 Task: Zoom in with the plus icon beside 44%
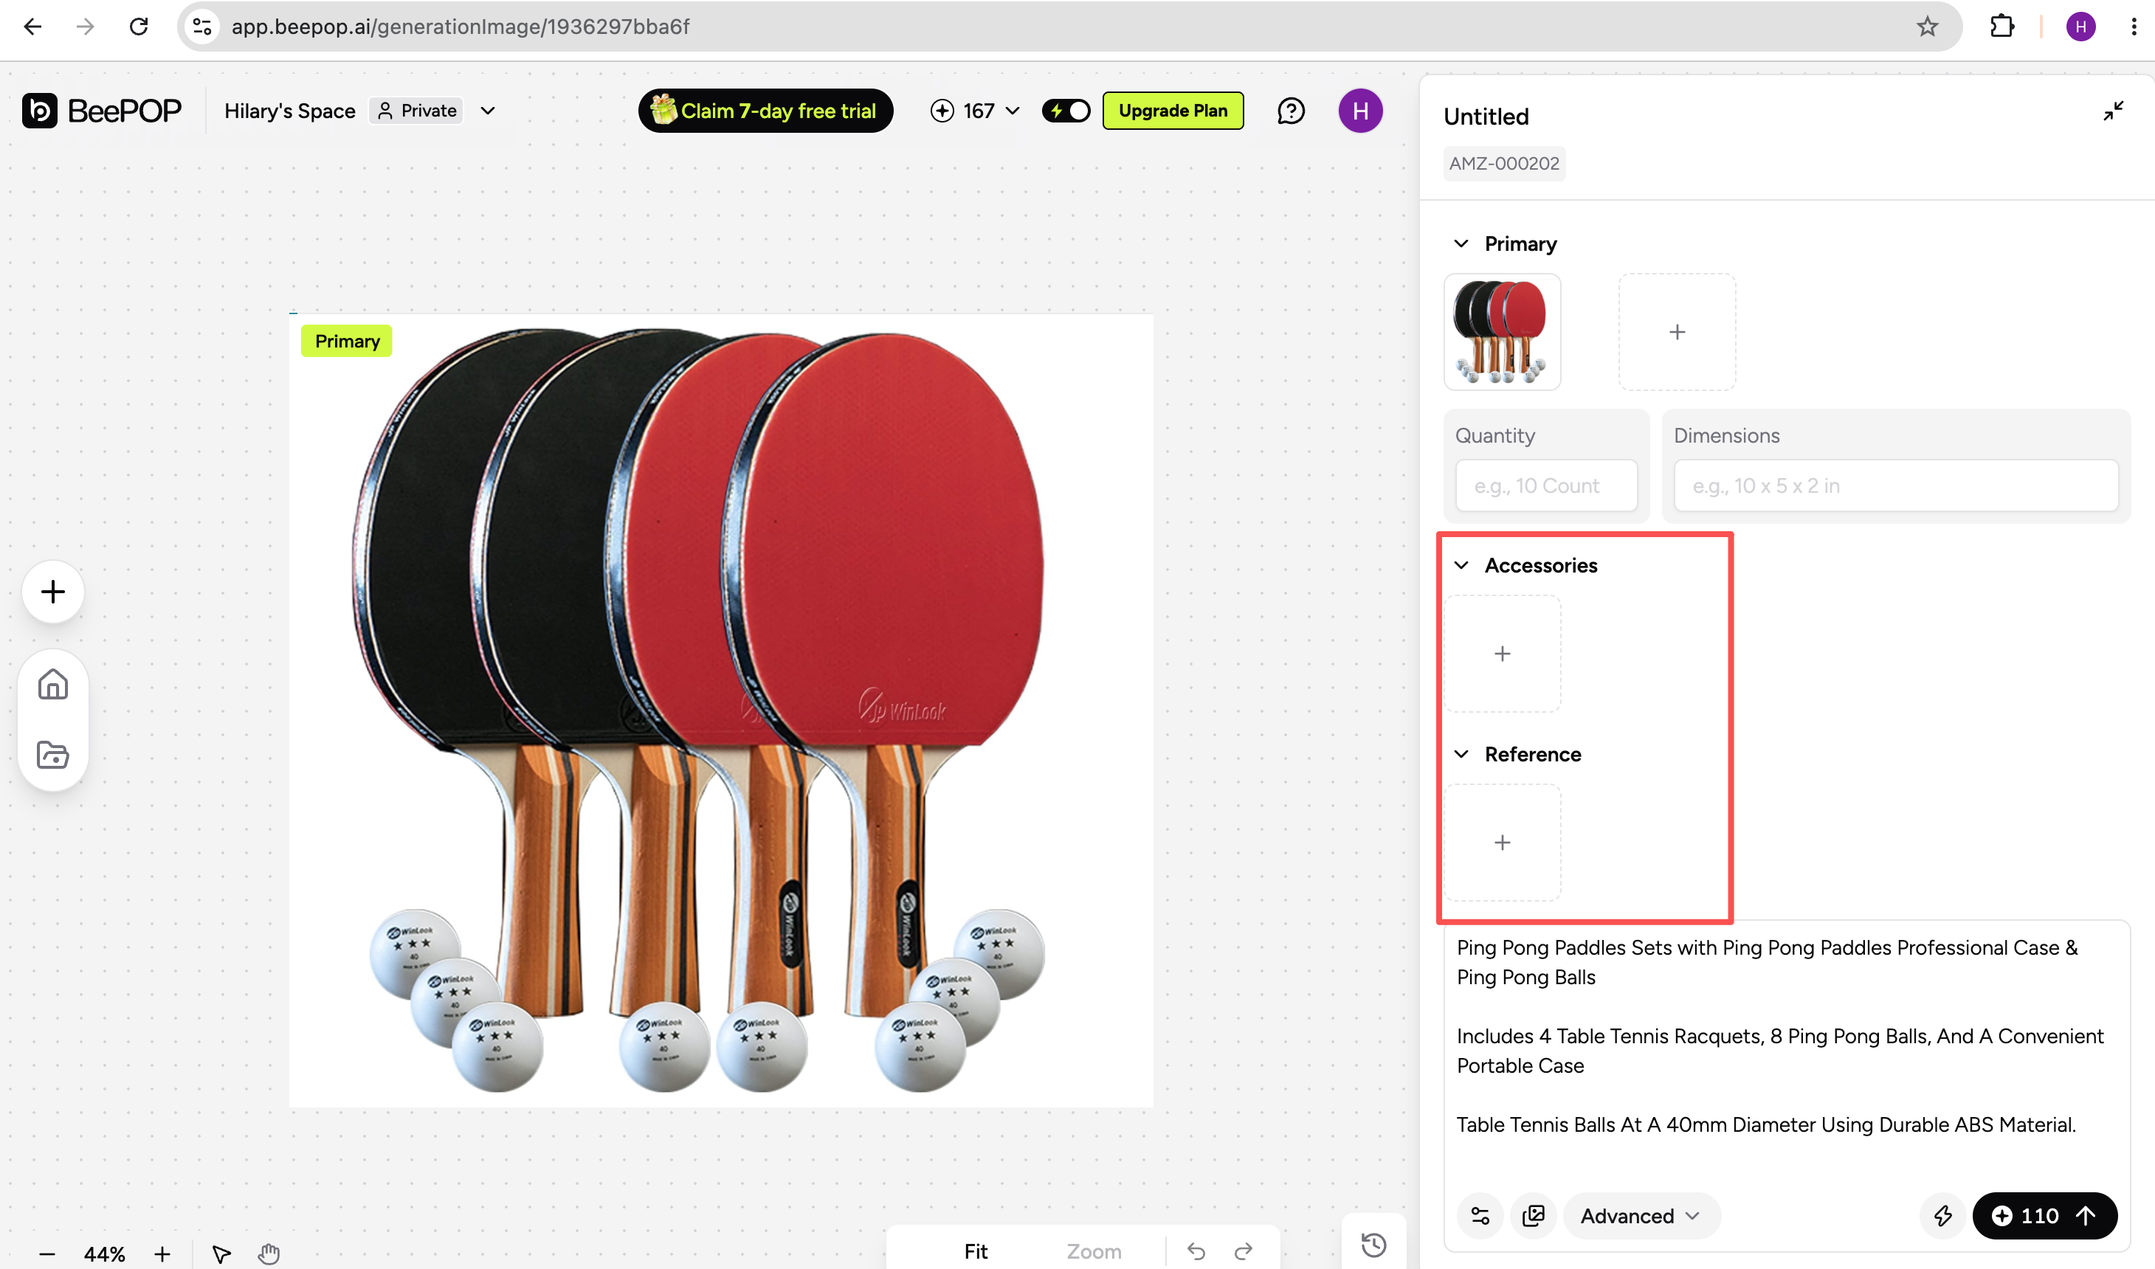coord(162,1254)
